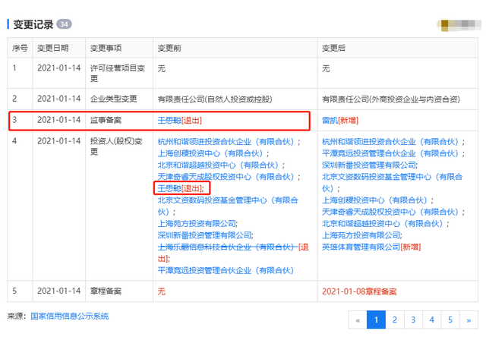Open 深圳新番投资管理有限公司 link in 变更前 column

click(204, 235)
